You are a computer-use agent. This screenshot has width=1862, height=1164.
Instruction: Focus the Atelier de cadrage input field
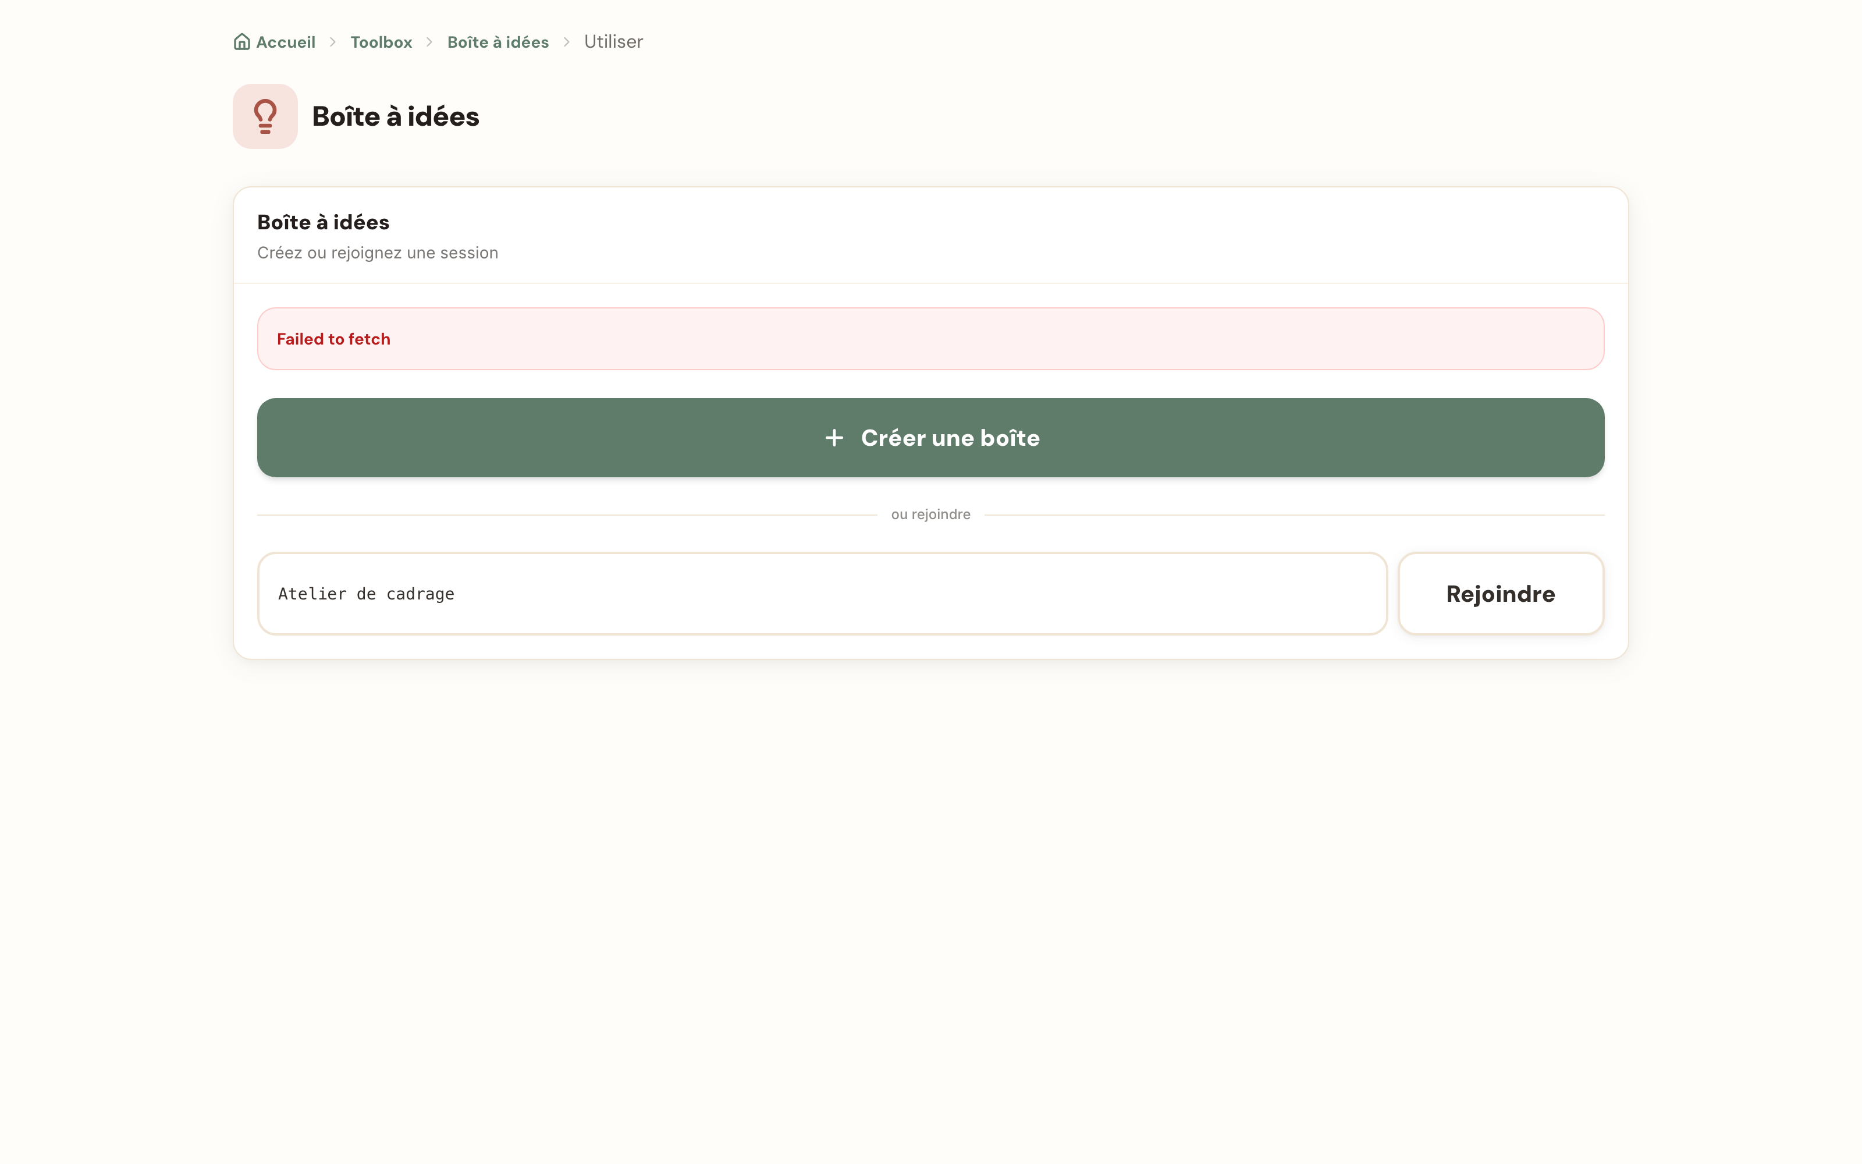[x=823, y=594]
